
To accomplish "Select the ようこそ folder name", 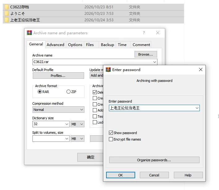I will click(18, 14).
